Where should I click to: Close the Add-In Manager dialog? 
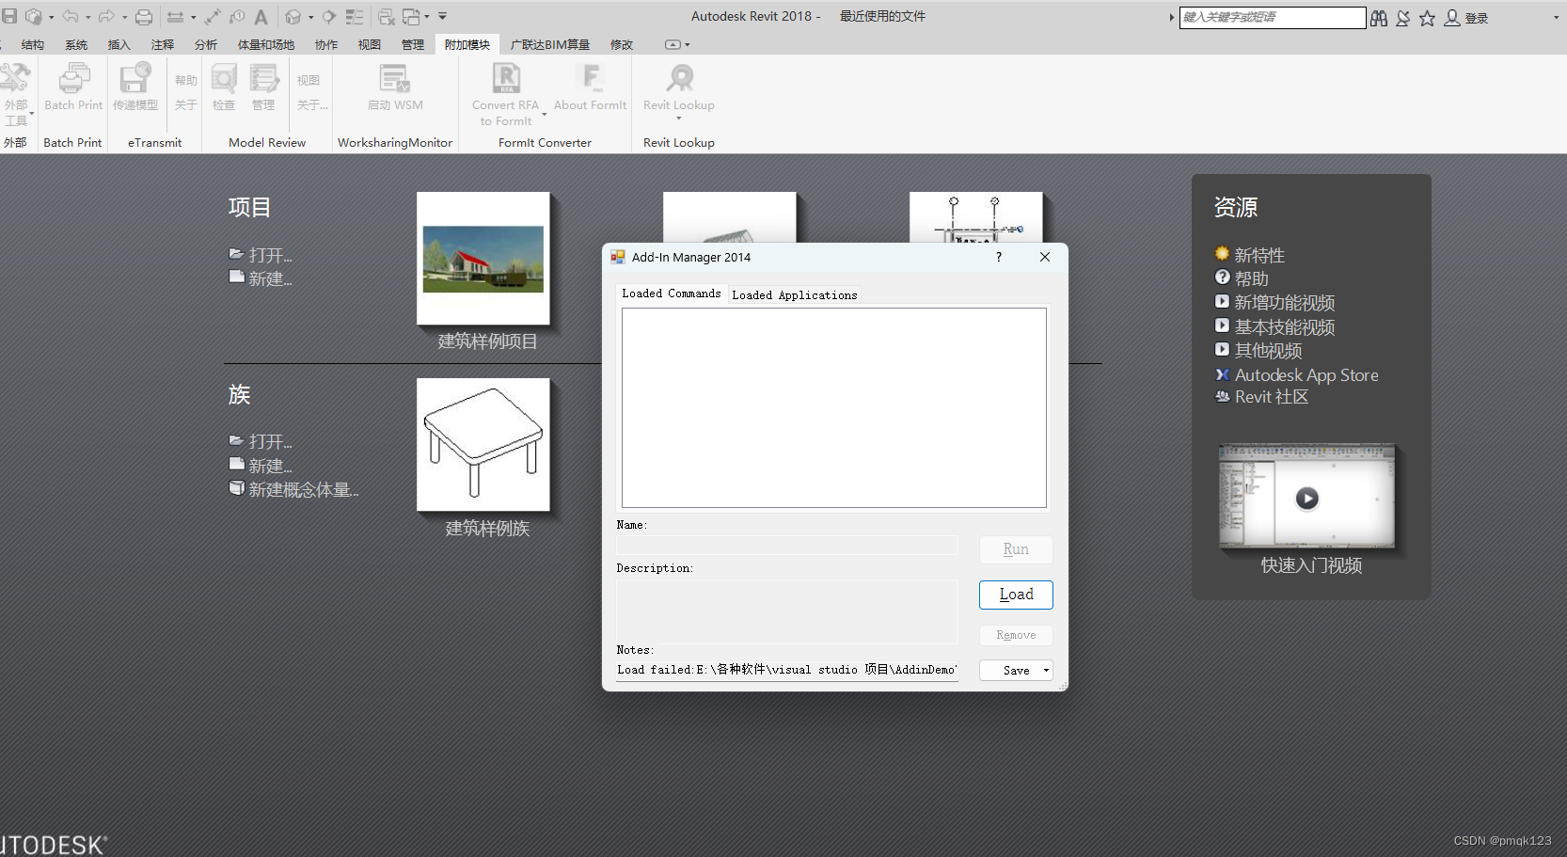click(x=1045, y=257)
